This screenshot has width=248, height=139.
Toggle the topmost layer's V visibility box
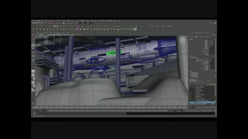[191, 87]
